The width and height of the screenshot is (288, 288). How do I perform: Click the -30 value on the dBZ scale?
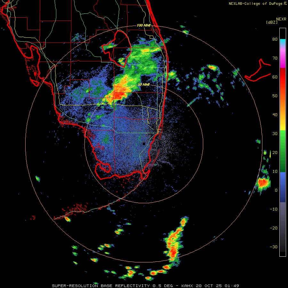274,247
